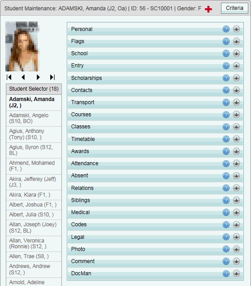Jump to the last student record

(52, 77)
